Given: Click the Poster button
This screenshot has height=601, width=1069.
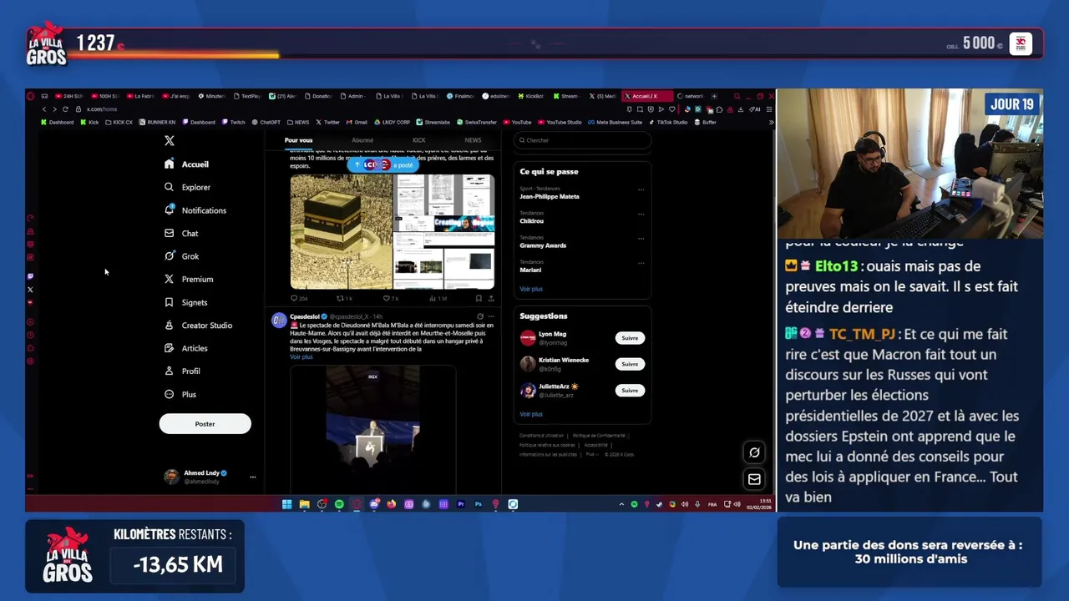Looking at the screenshot, I should (x=205, y=424).
